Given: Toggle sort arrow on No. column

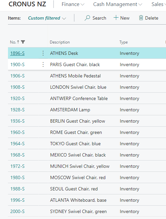Looking at the screenshot, I should (18, 42).
